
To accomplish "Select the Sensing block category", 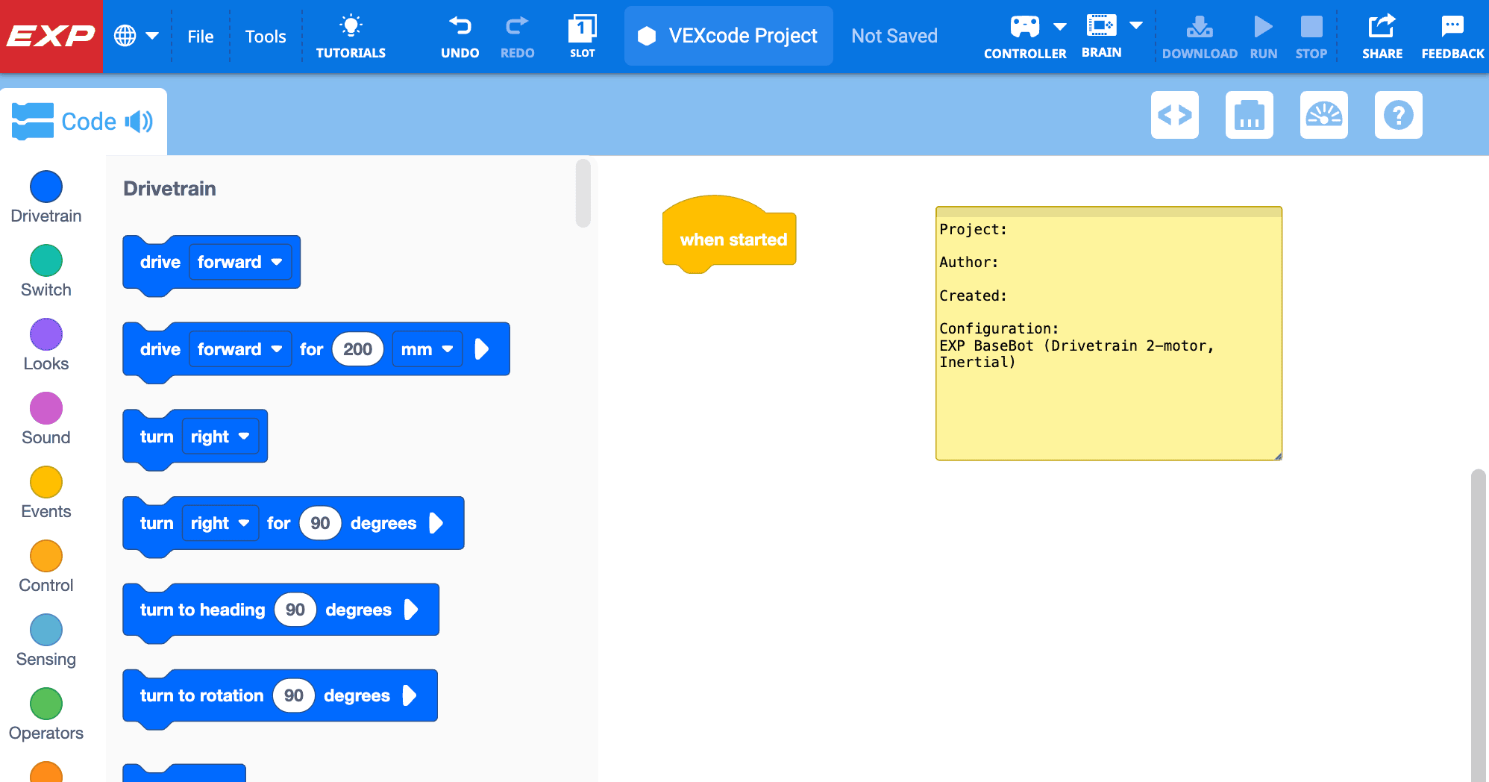I will 46,639.
